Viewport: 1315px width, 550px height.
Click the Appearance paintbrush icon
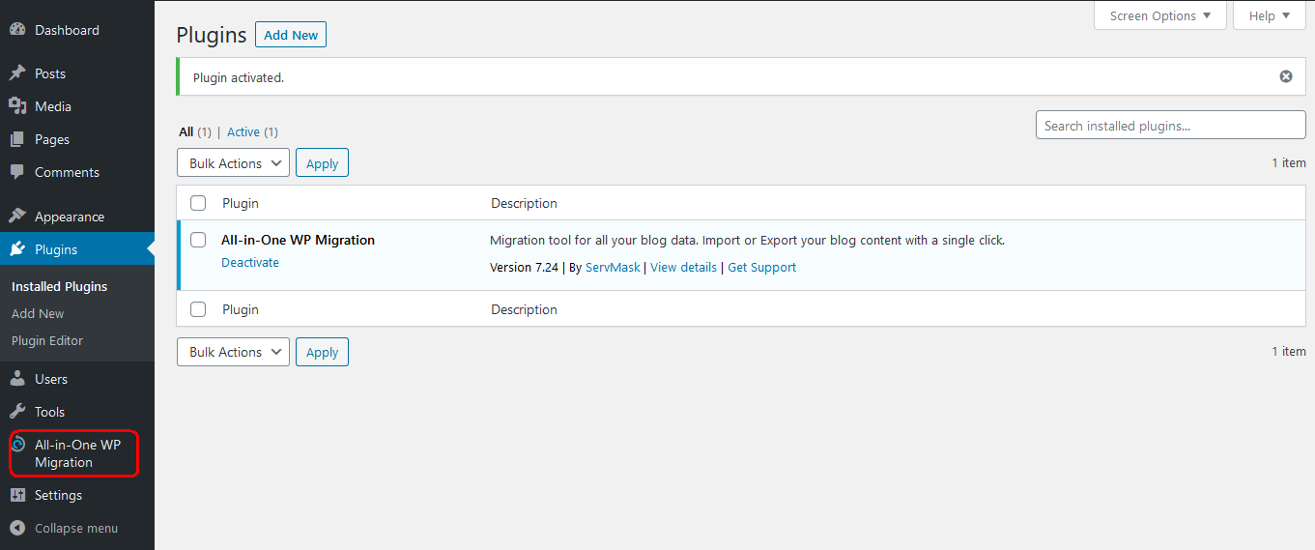click(x=17, y=217)
